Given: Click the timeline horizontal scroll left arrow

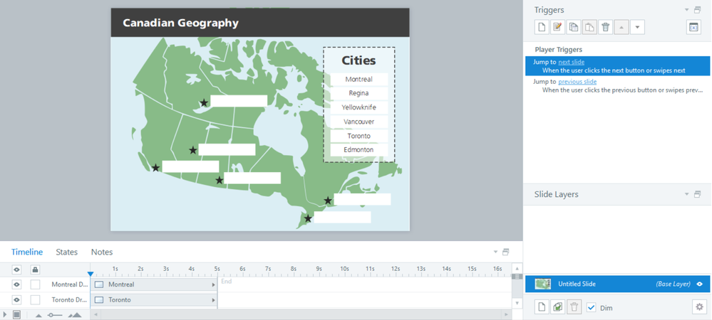Looking at the screenshot, I should 96,314.
